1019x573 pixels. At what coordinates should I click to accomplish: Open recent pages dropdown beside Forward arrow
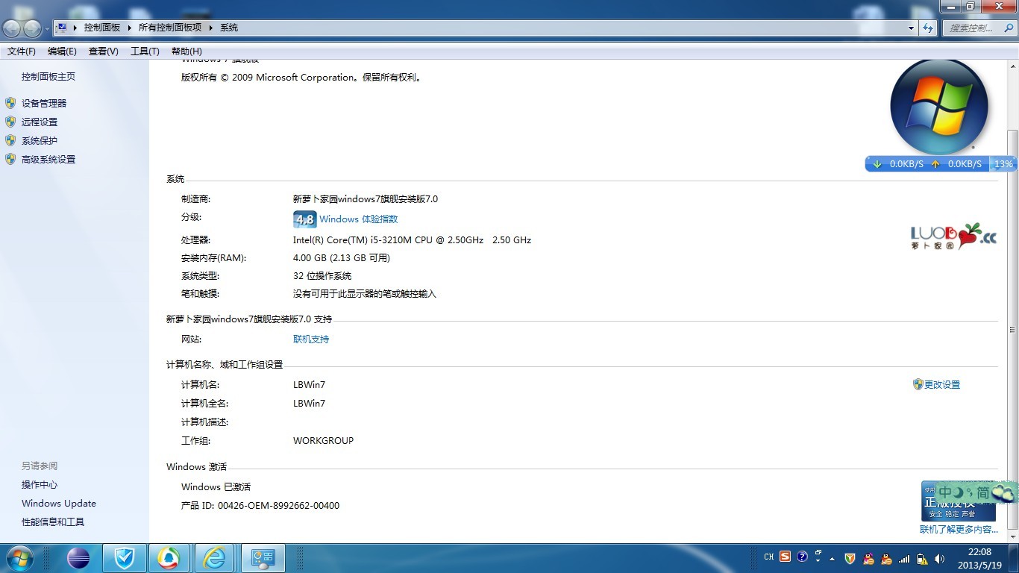tap(48, 28)
